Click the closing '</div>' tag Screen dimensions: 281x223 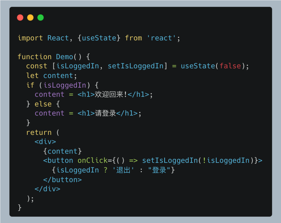pos(47,189)
